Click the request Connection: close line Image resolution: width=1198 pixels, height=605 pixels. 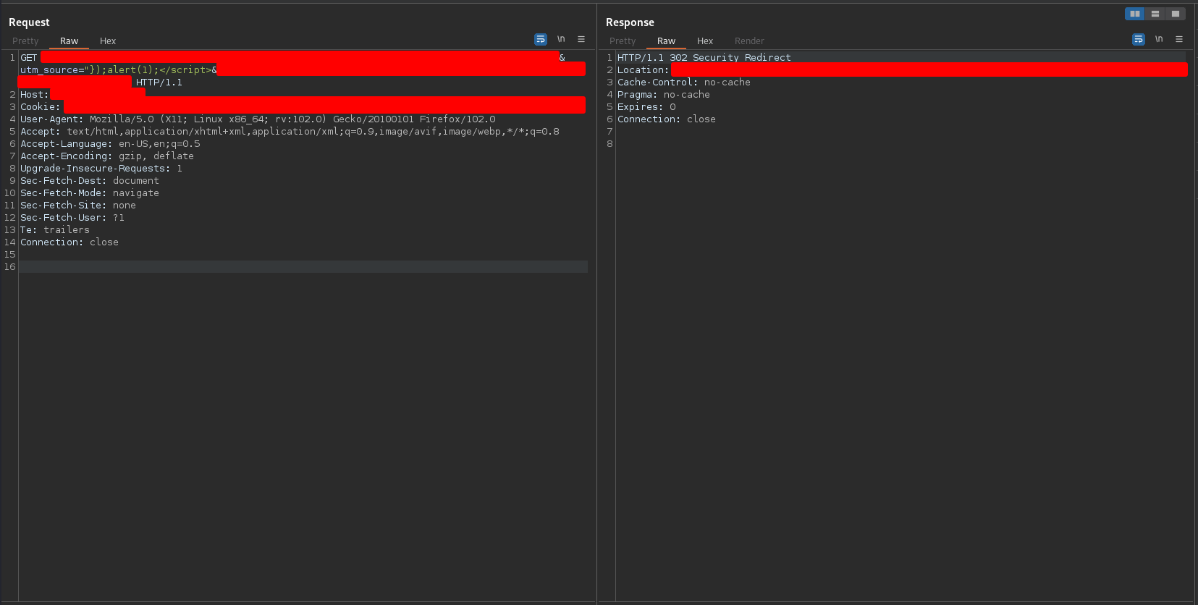tap(69, 242)
